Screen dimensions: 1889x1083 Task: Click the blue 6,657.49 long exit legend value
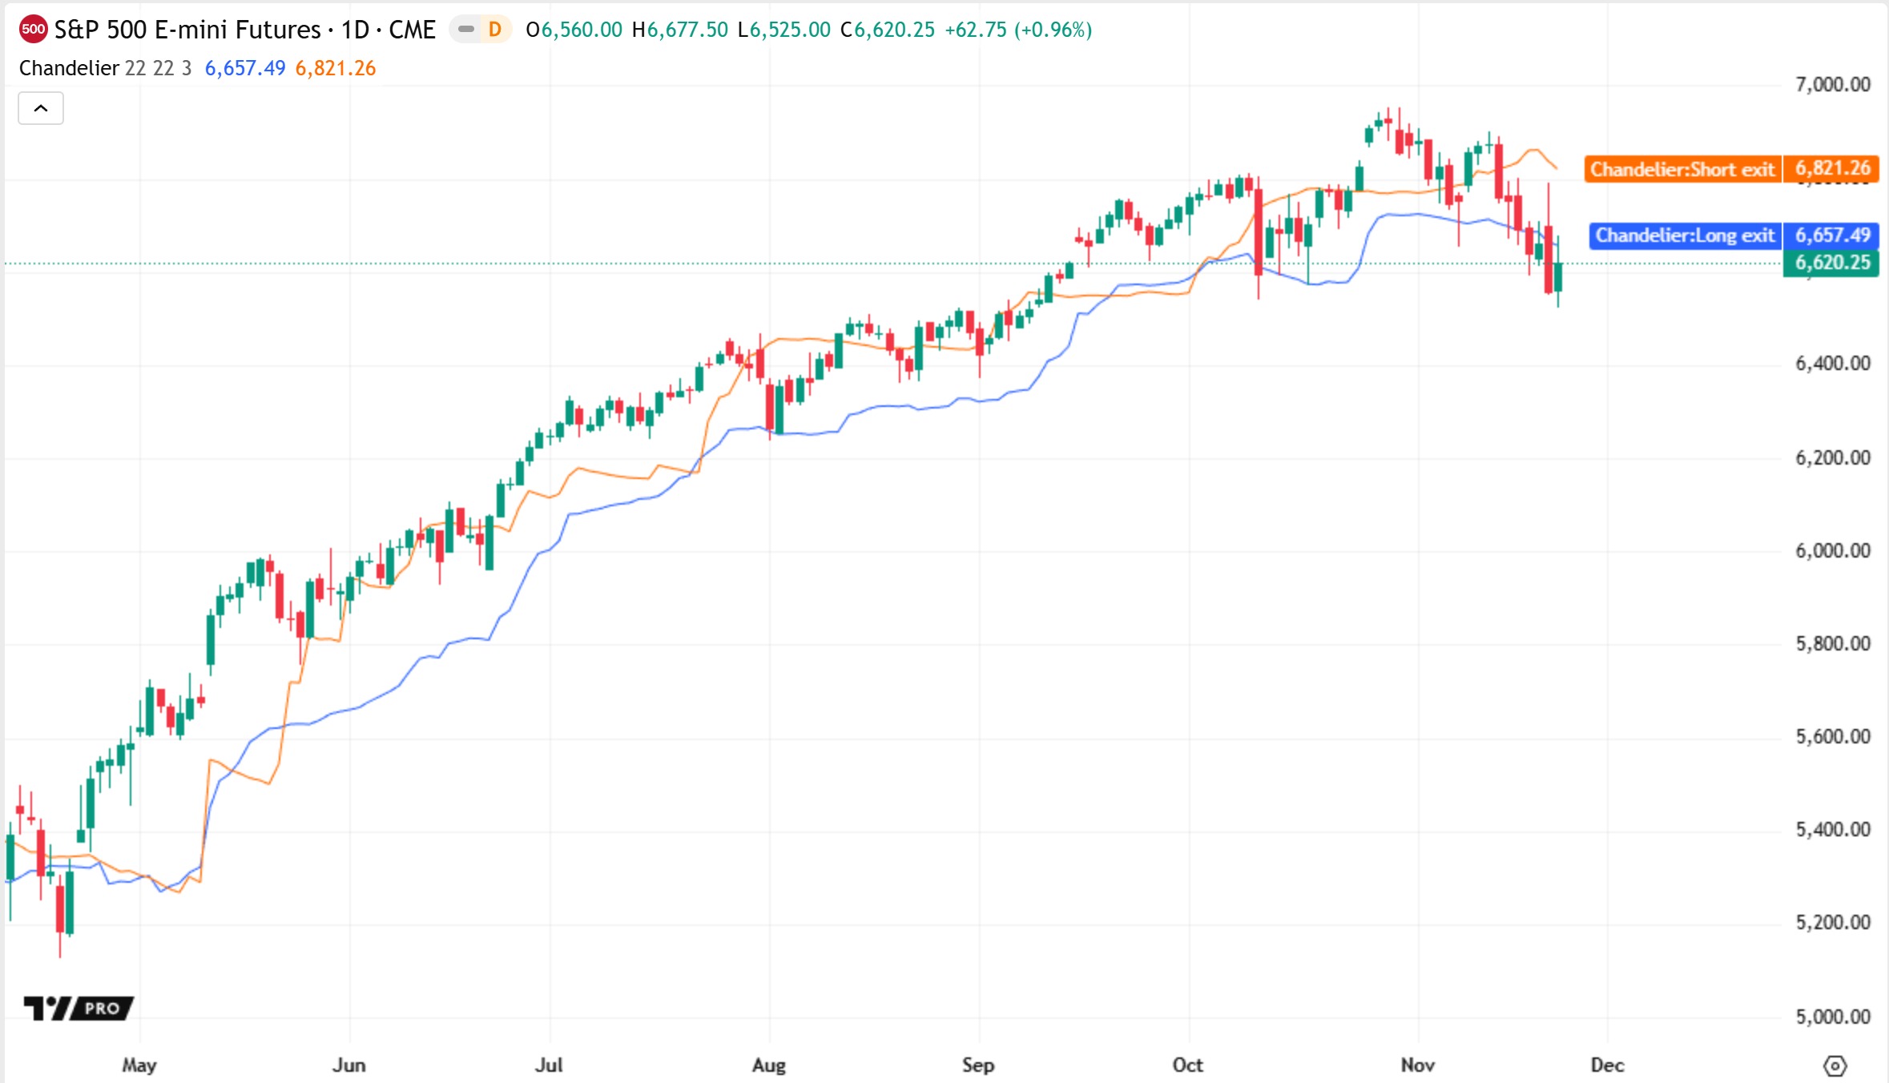click(245, 68)
